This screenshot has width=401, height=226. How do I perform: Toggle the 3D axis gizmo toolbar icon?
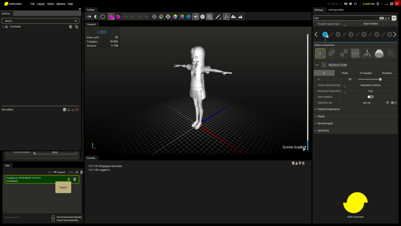(226, 16)
